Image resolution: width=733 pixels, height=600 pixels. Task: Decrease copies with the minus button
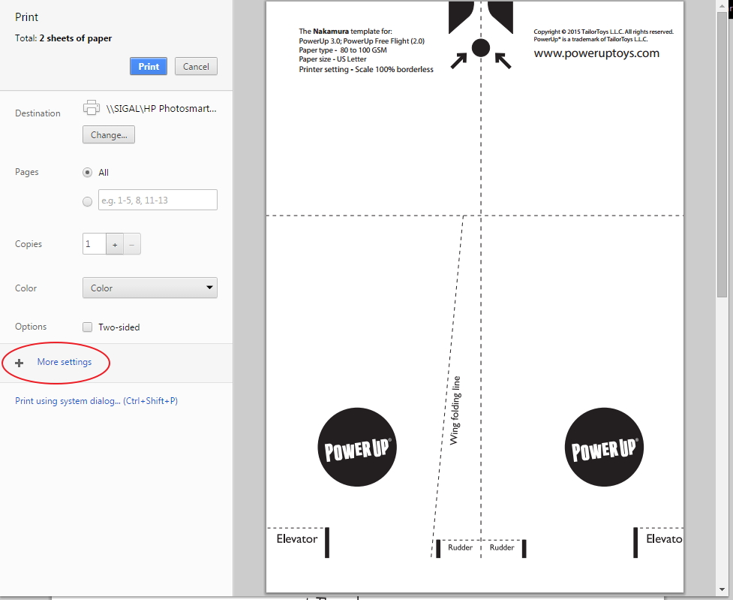point(132,244)
